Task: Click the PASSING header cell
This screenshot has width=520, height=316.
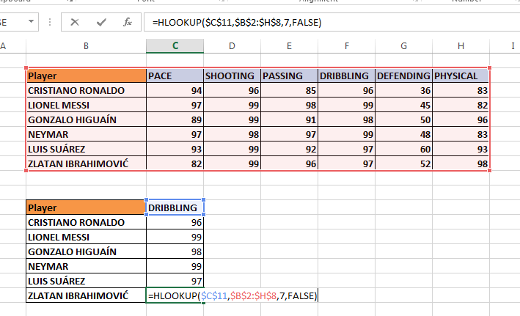Action: 289,76
